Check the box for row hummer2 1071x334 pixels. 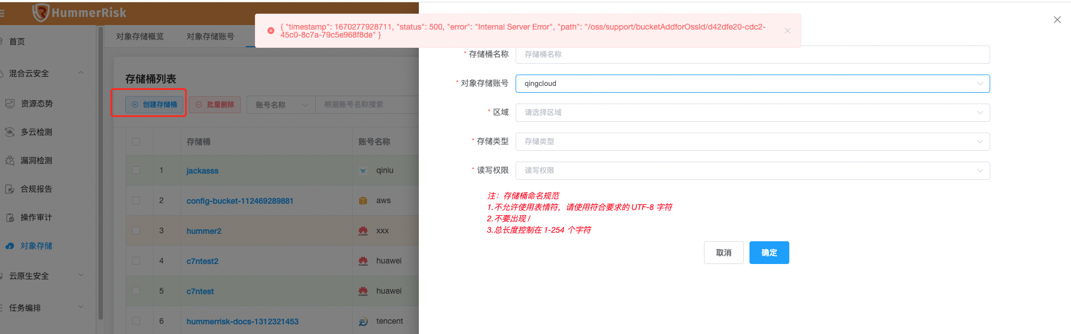136,230
